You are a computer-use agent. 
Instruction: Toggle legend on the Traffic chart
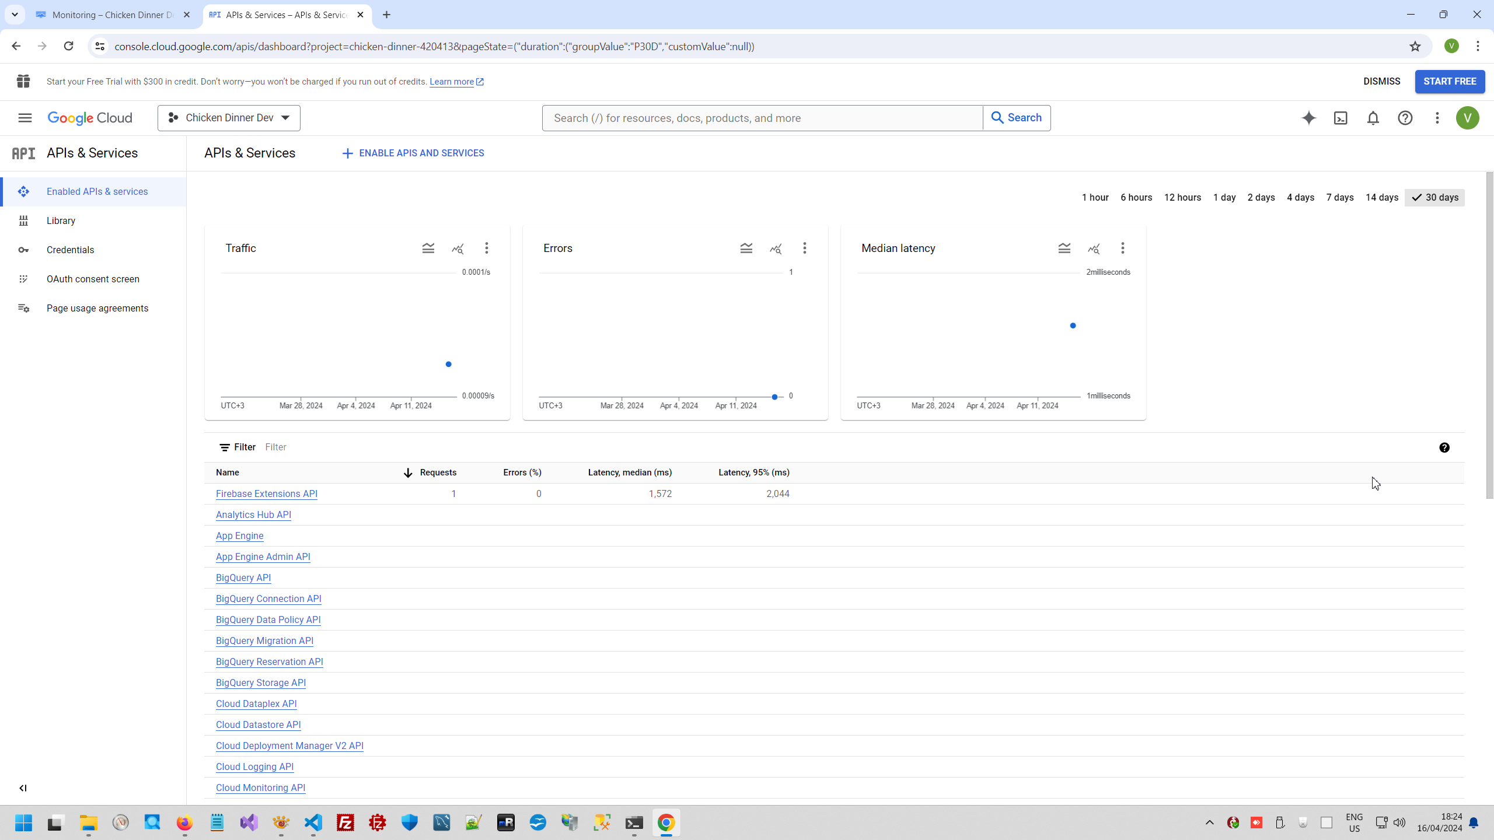(428, 249)
